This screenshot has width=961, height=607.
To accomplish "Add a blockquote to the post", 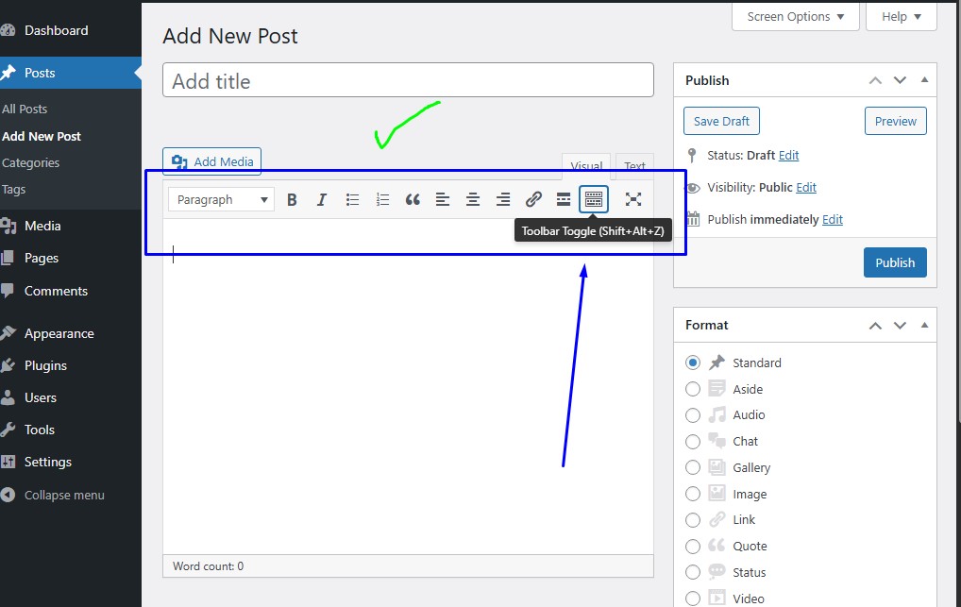I will tap(413, 199).
